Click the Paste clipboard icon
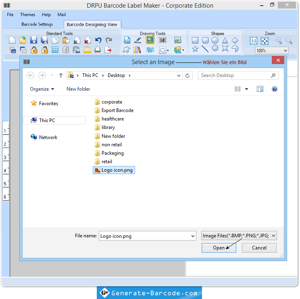300x299 pixels. tap(66, 40)
